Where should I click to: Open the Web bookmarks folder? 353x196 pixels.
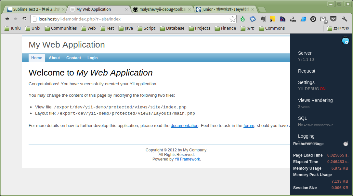[x=88, y=28]
